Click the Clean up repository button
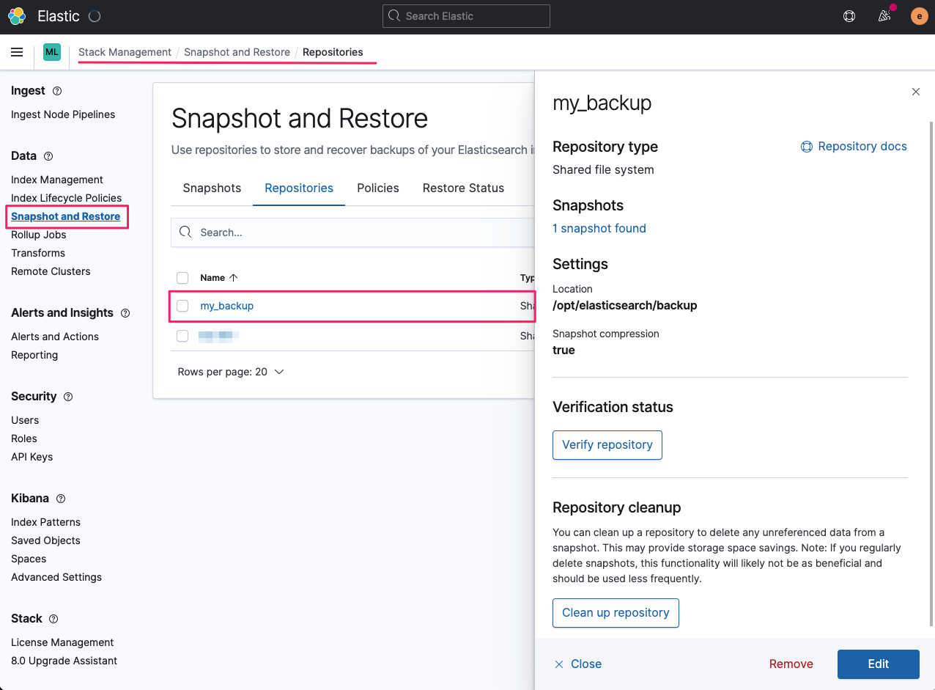The height and width of the screenshot is (690, 935). coord(616,613)
